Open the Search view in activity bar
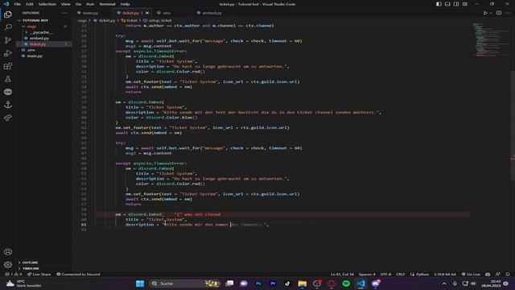 (8, 27)
